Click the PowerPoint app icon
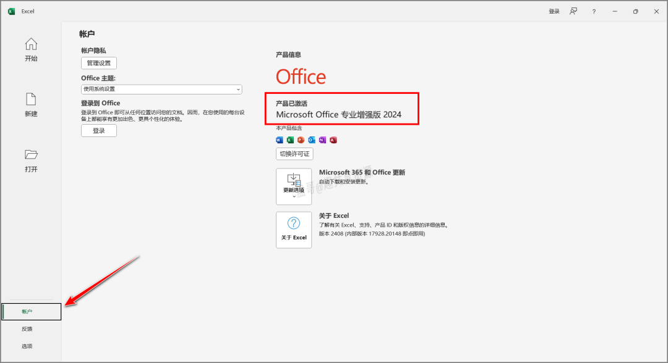668x363 pixels. (301, 140)
